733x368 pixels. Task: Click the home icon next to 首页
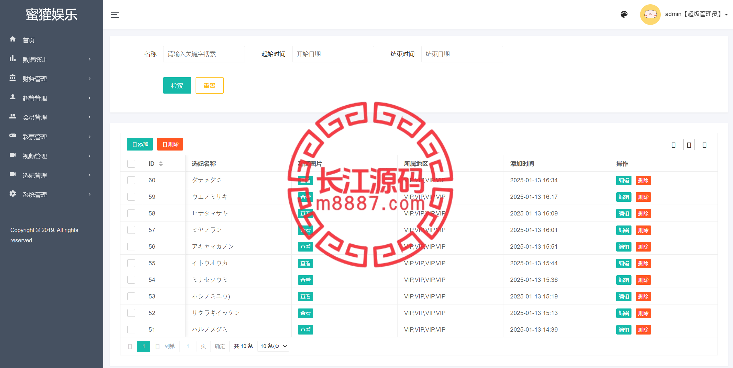(x=13, y=39)
